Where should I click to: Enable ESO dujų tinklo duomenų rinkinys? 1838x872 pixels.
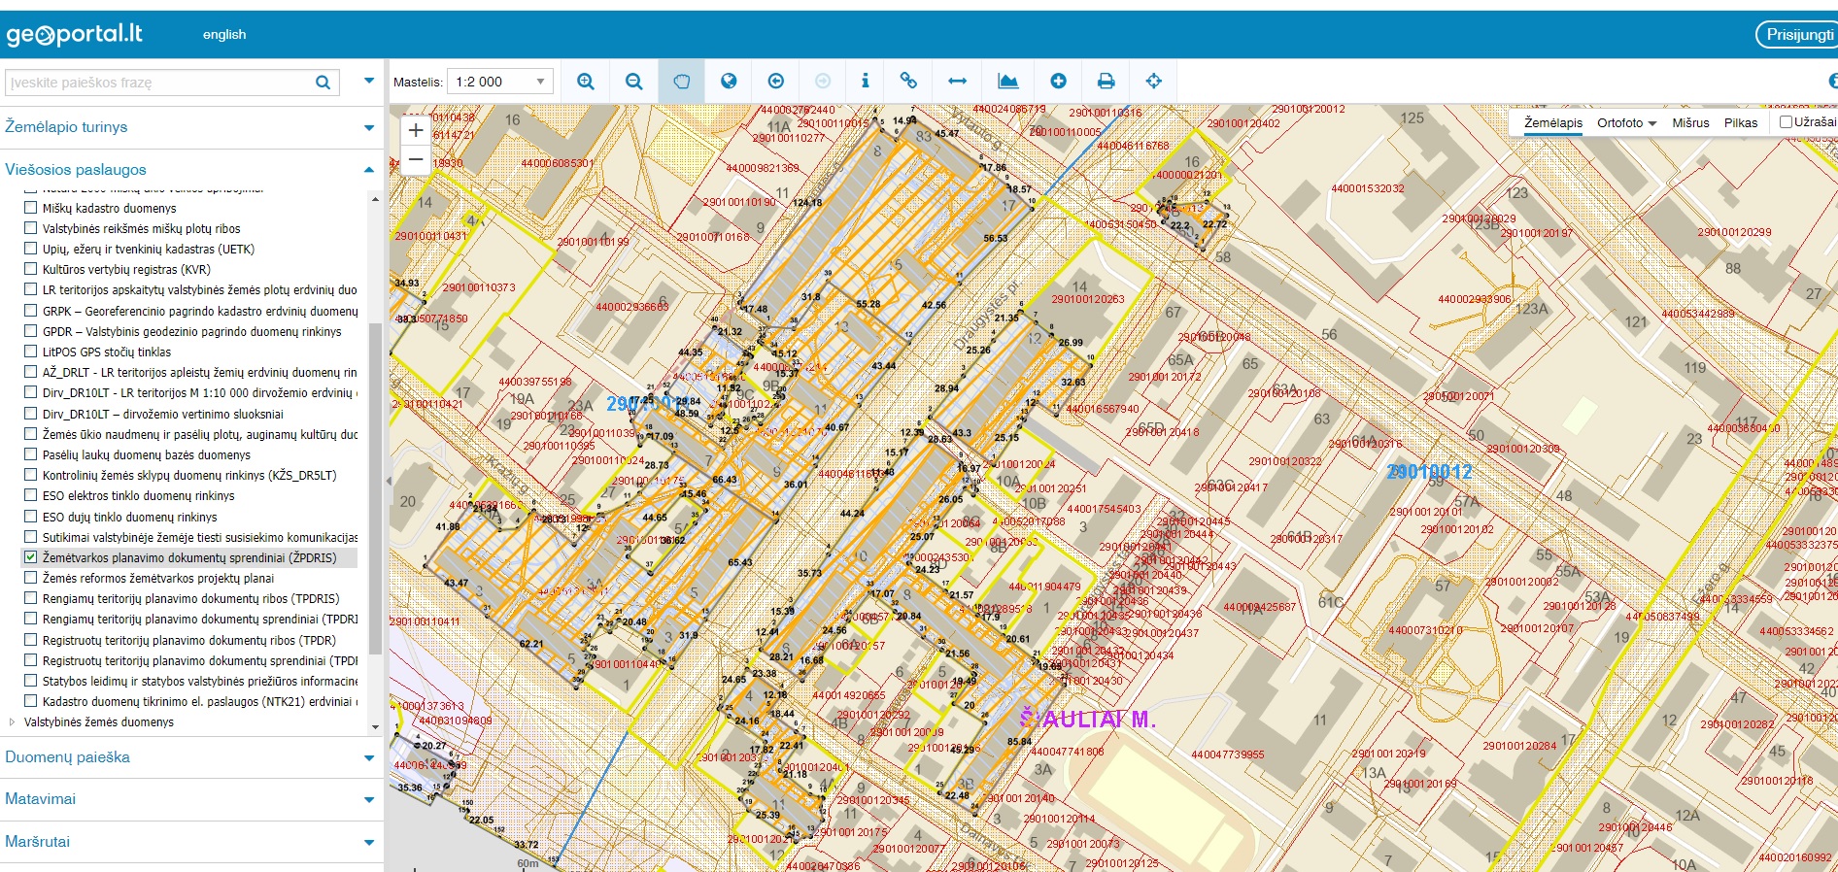click(31, 517)
